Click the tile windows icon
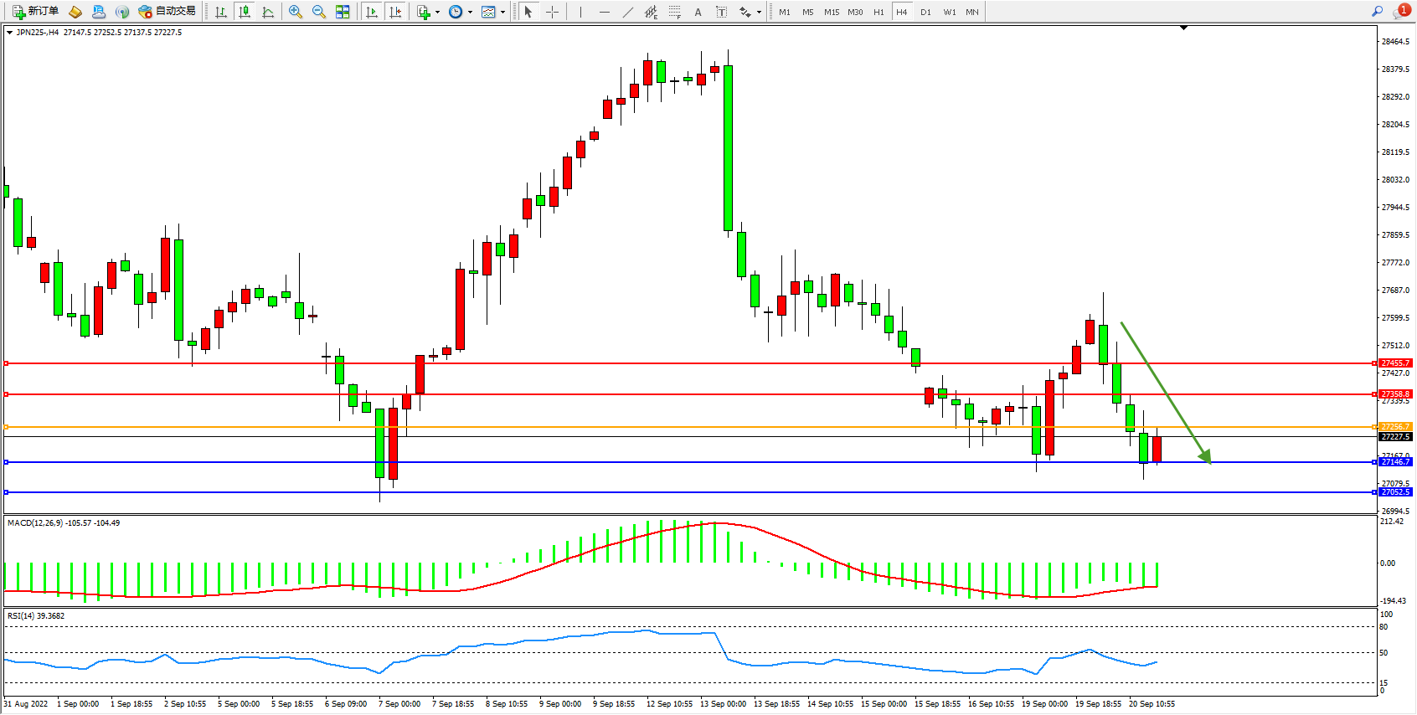This screenshot has height=715, width=1417. tap(343, 12)
